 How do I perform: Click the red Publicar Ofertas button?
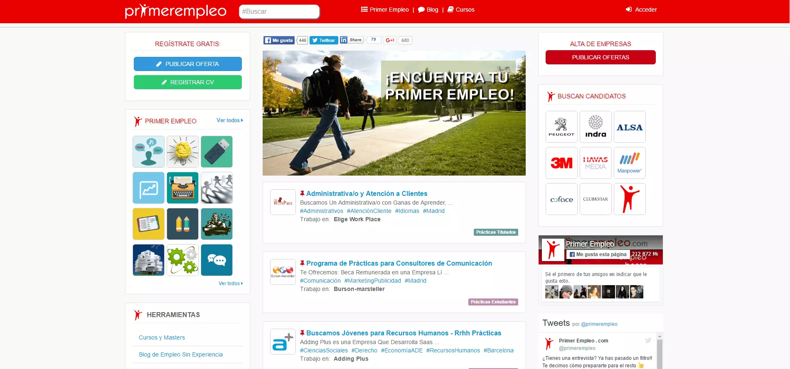point(600,57)
